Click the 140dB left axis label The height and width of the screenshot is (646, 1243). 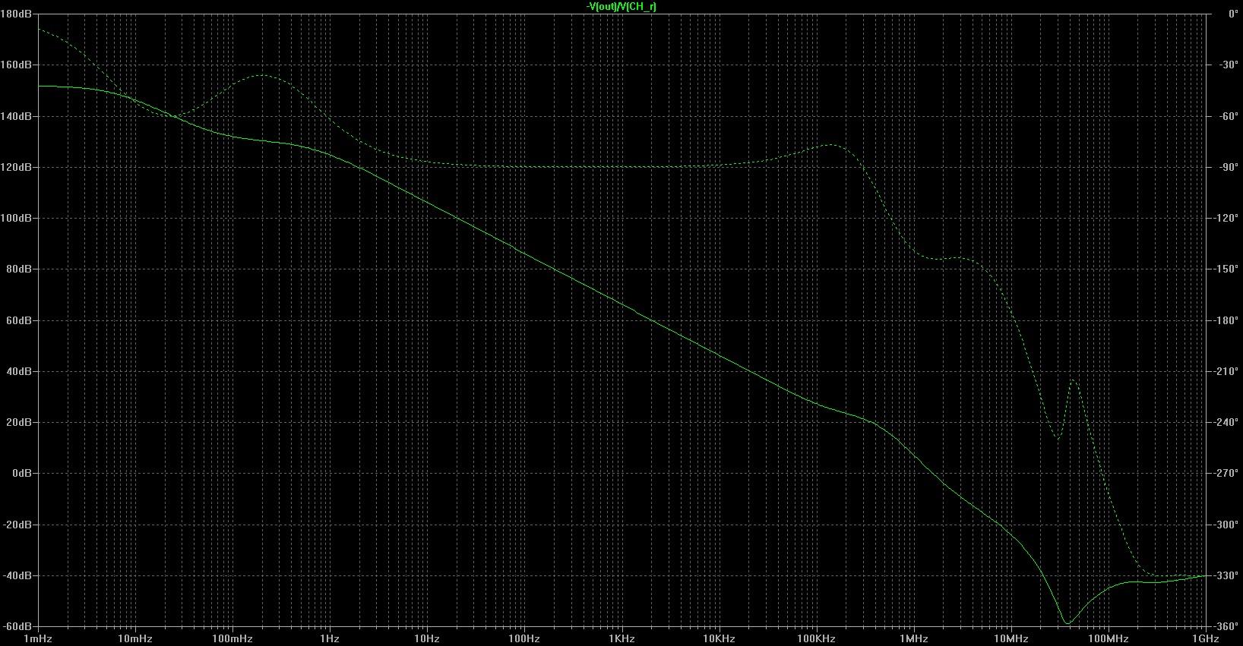click(x=15, y=116)
